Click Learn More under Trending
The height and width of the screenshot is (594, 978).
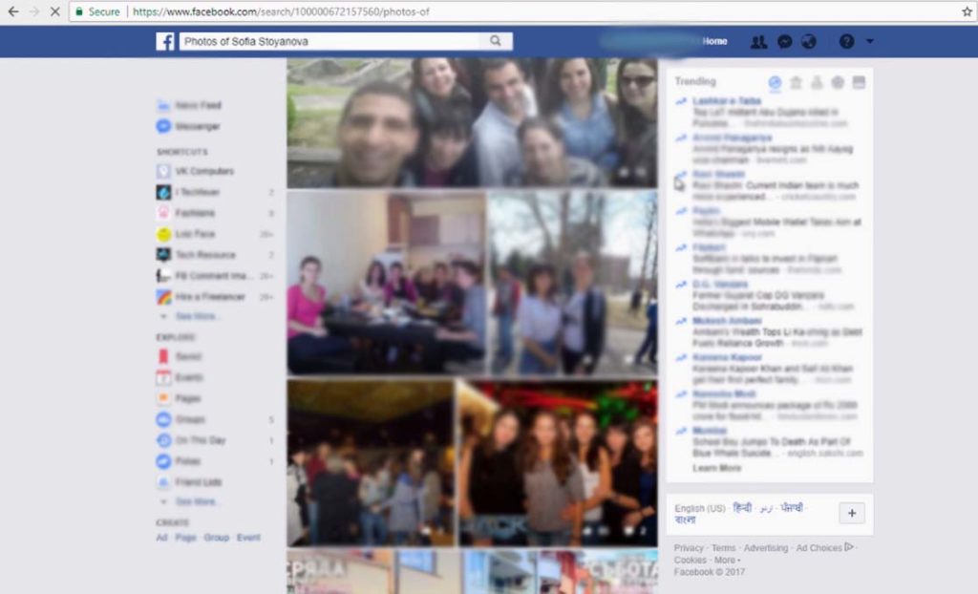[x=716, y=468]
